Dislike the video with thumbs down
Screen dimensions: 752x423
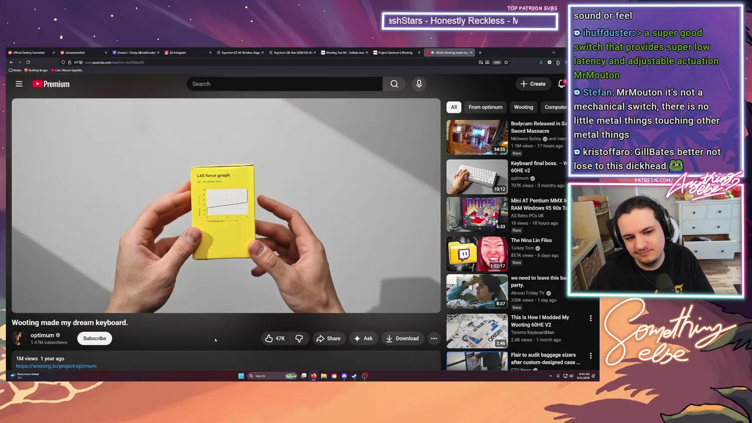[299, 338]
